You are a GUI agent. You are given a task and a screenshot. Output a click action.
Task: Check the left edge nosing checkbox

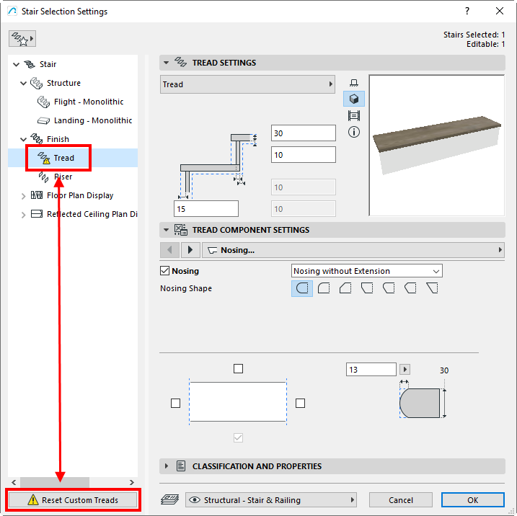pos(175,403)
